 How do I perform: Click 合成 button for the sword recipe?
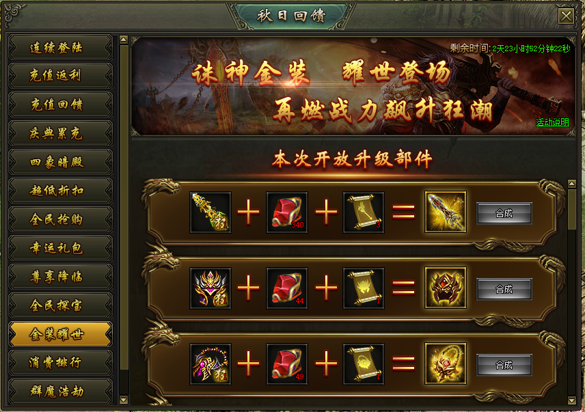(504, 213)
